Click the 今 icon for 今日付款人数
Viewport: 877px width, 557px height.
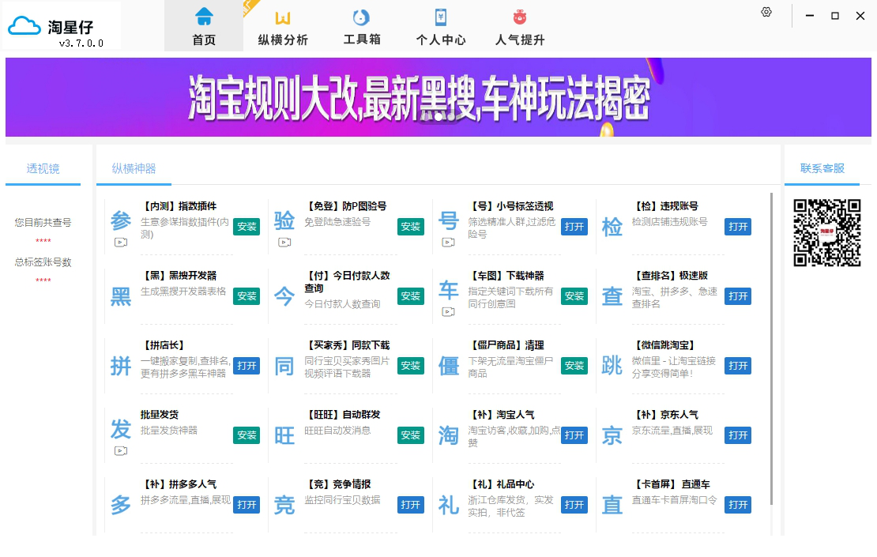coord(284,296)
